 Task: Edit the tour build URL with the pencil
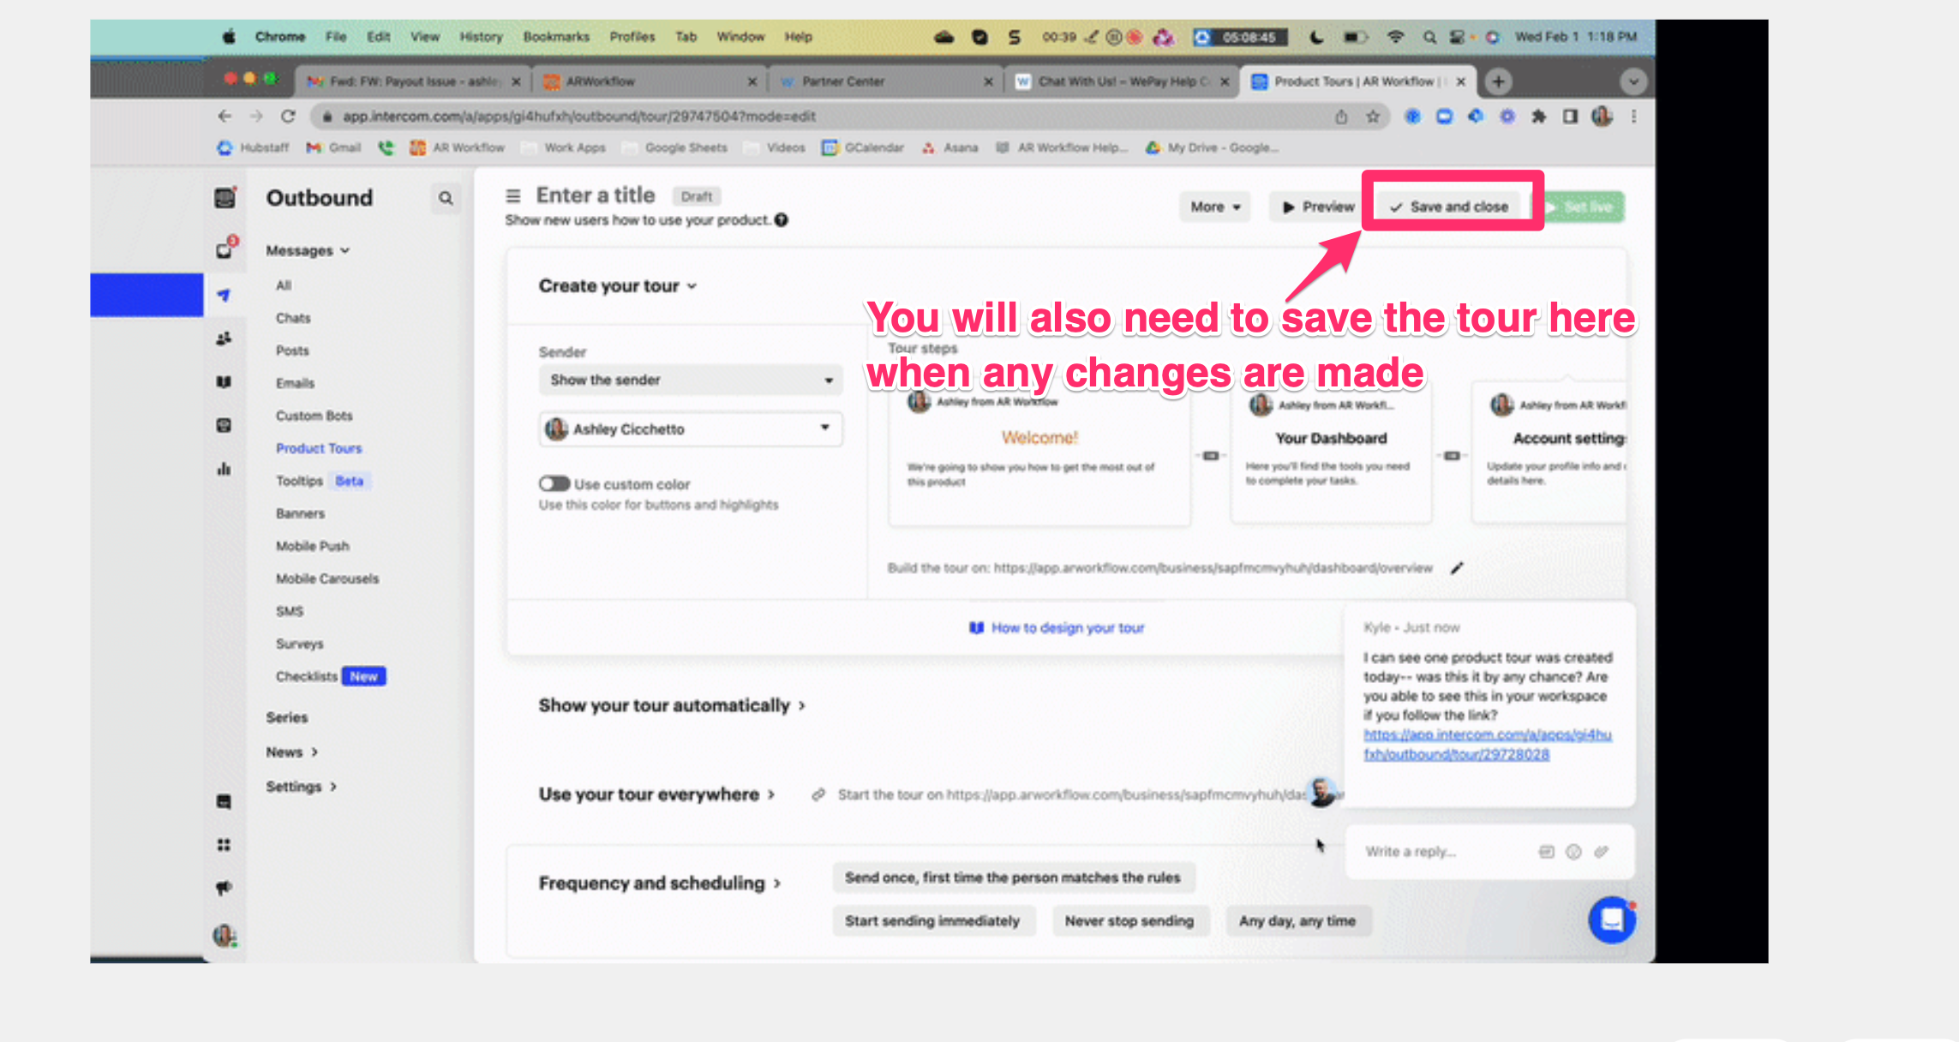[1457, 568]
